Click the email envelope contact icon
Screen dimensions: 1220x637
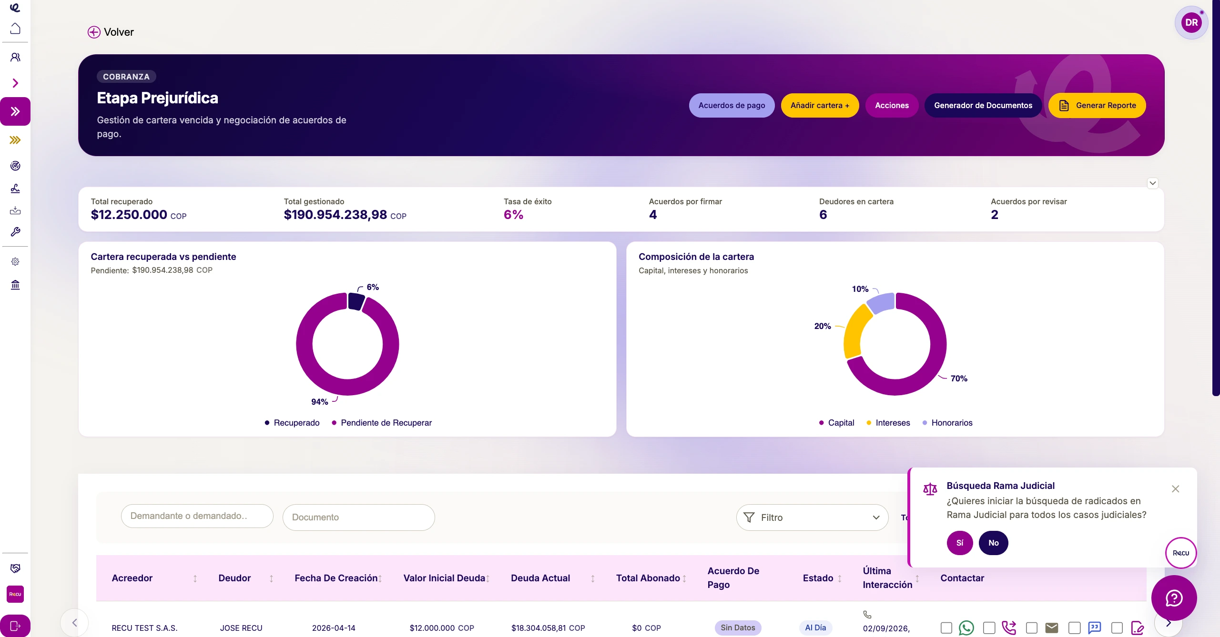tap(1052, 628)
